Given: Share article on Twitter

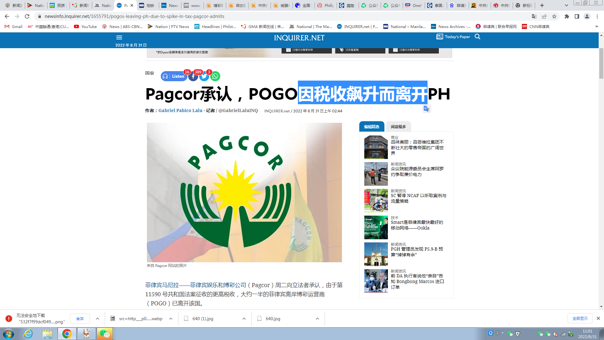Looking at the screenshot, I should (204, 76).
